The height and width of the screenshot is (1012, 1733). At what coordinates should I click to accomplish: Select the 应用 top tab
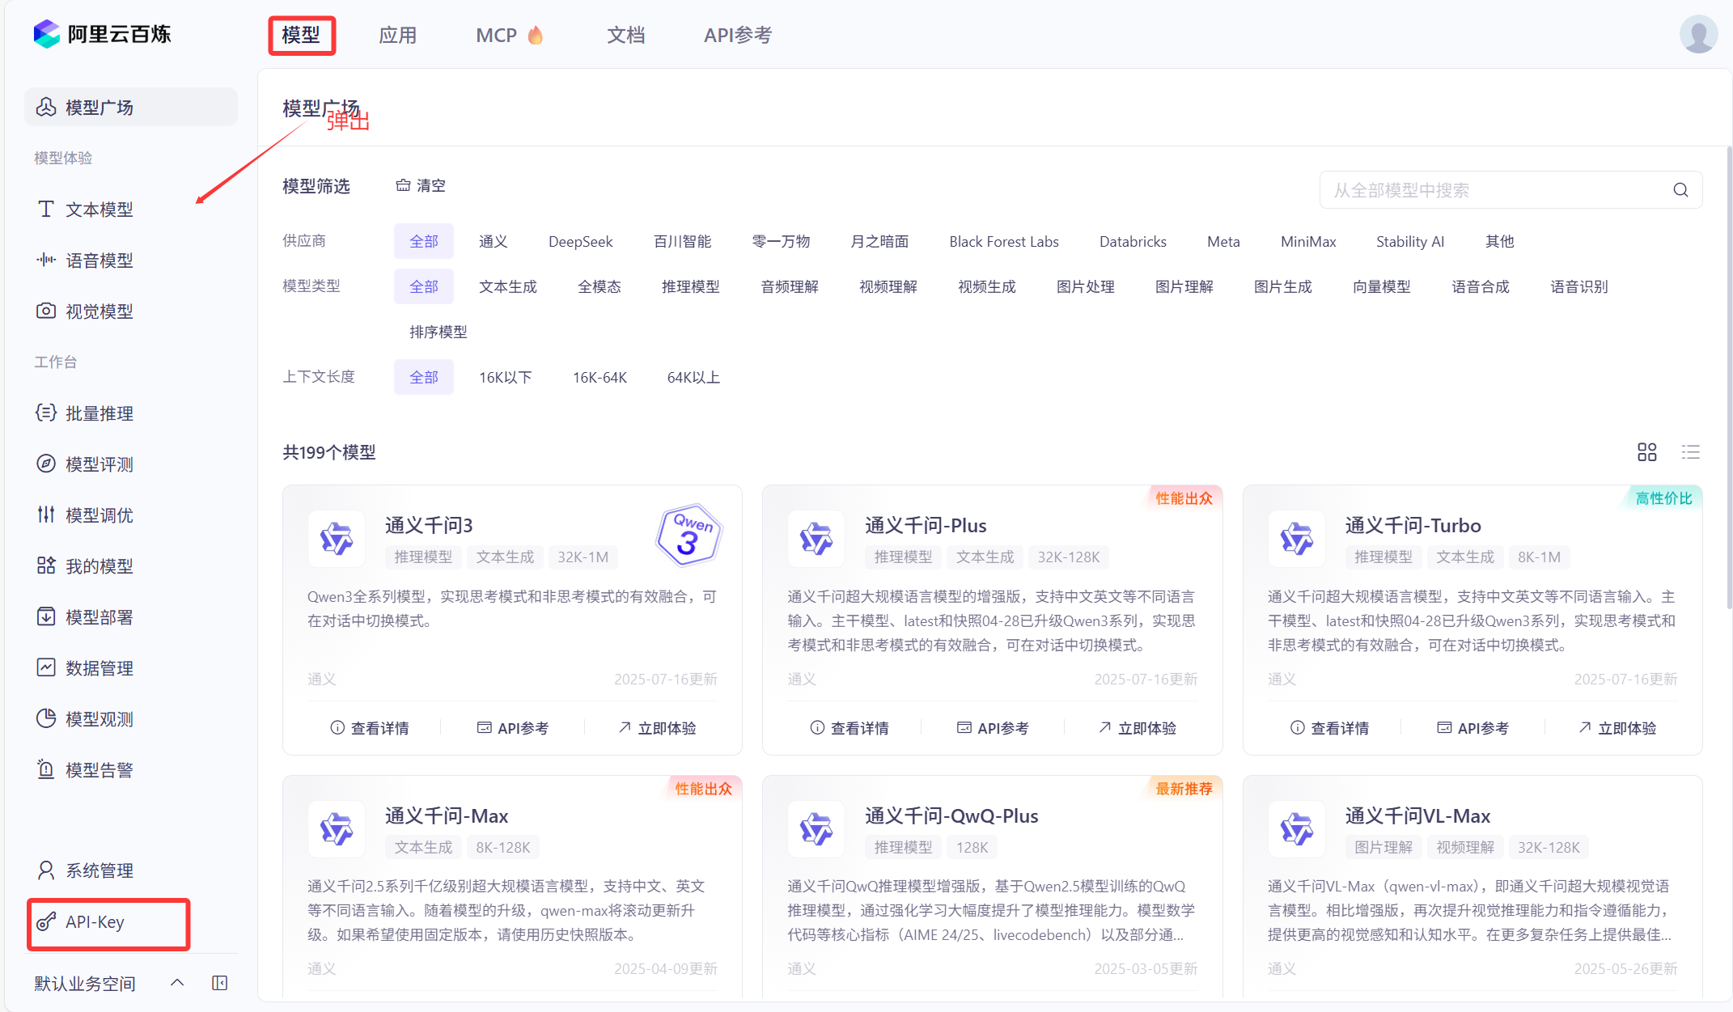pos(397,35)
